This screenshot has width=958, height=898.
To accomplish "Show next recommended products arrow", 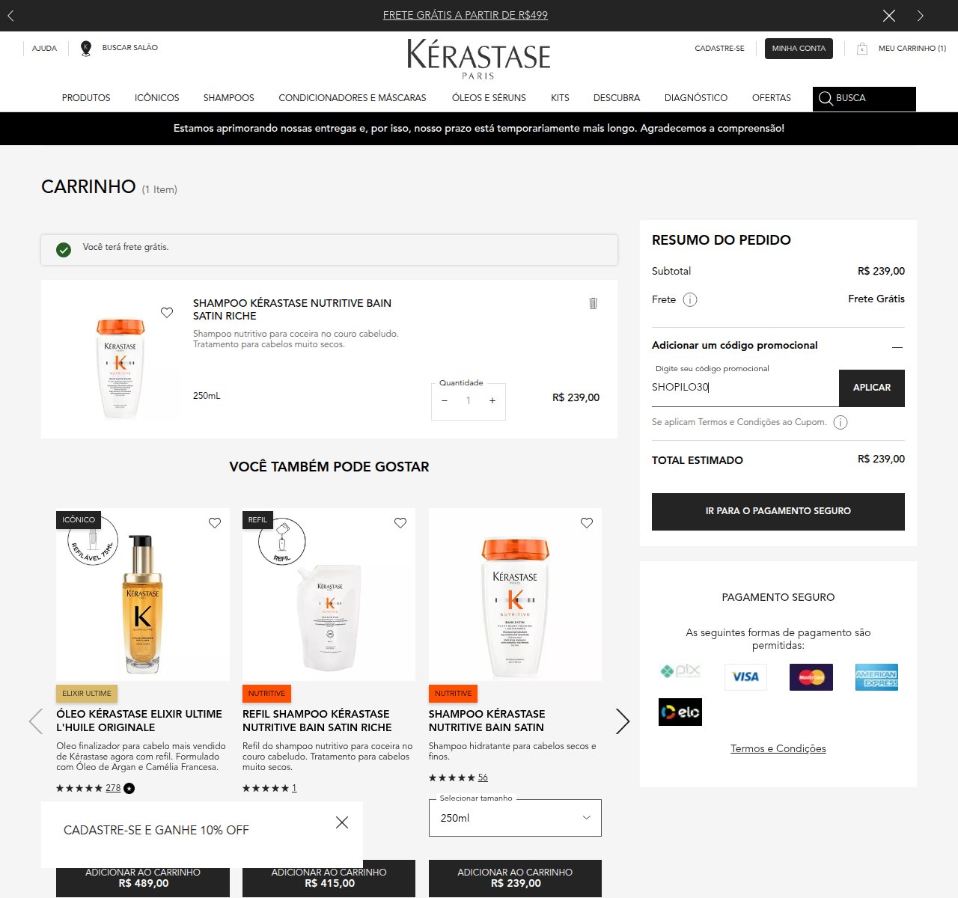I will pos(623,721).
